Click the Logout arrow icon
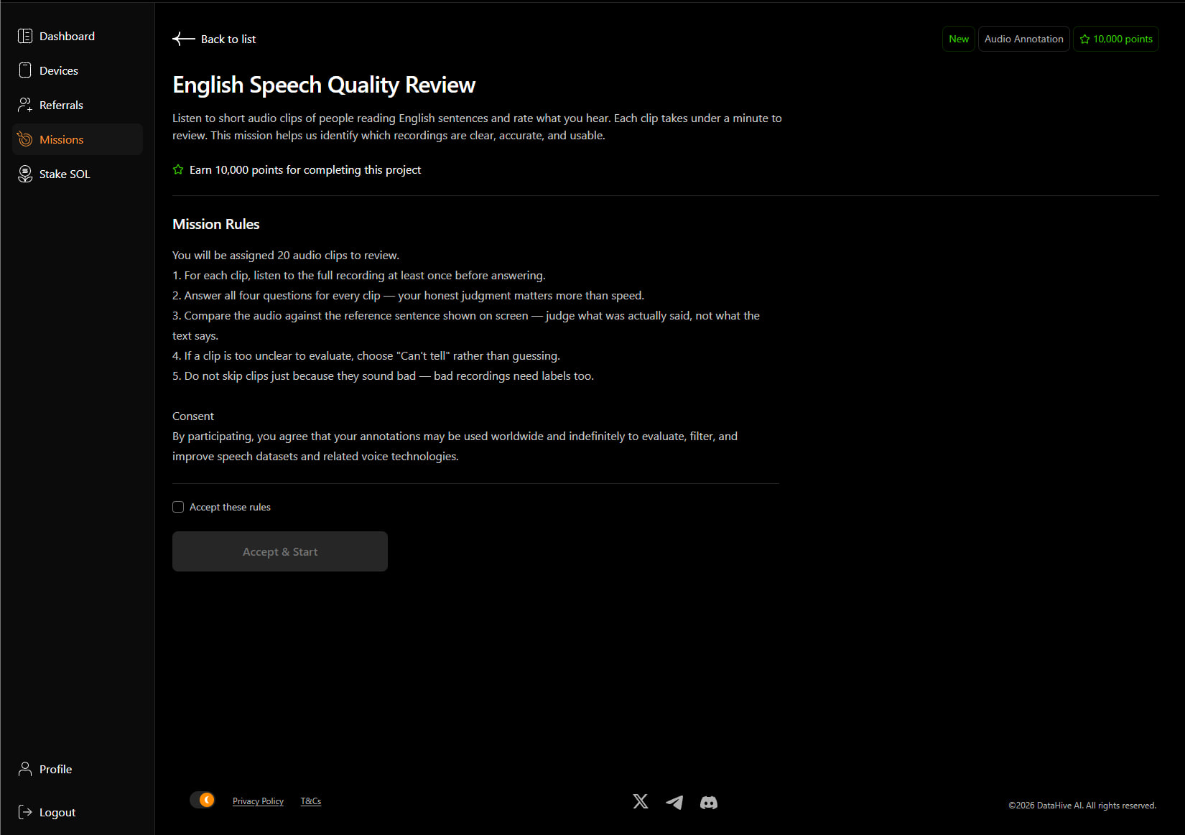 [x=25, y=812]
